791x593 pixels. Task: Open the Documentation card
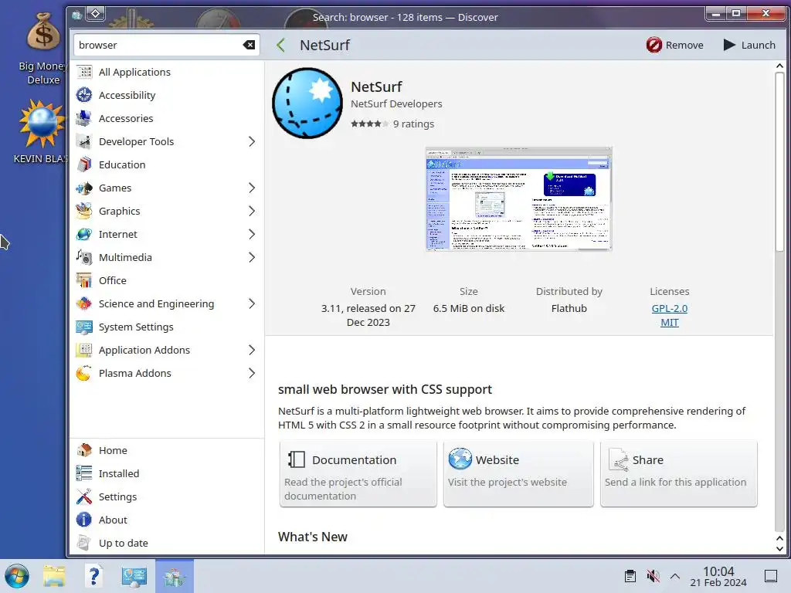point(358,474)
